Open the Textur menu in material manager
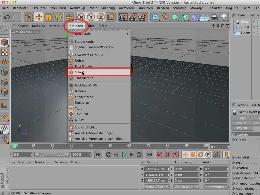 pos(76,162)
